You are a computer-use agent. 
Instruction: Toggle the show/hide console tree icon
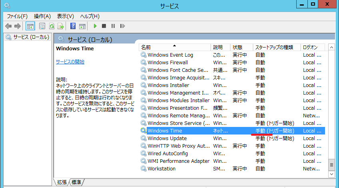pos(30,26)
